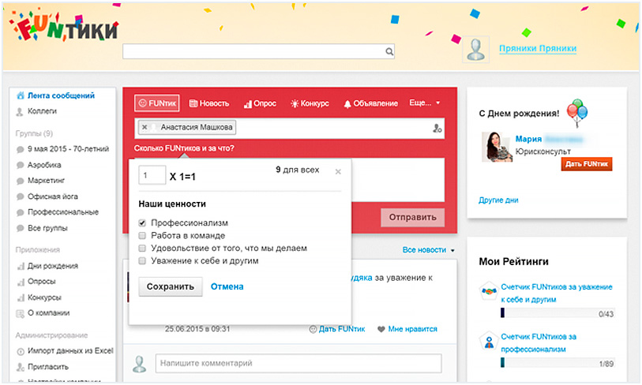642x385 pixels.
Task: Click the Отправить button
Action: (x=412, y=217)
